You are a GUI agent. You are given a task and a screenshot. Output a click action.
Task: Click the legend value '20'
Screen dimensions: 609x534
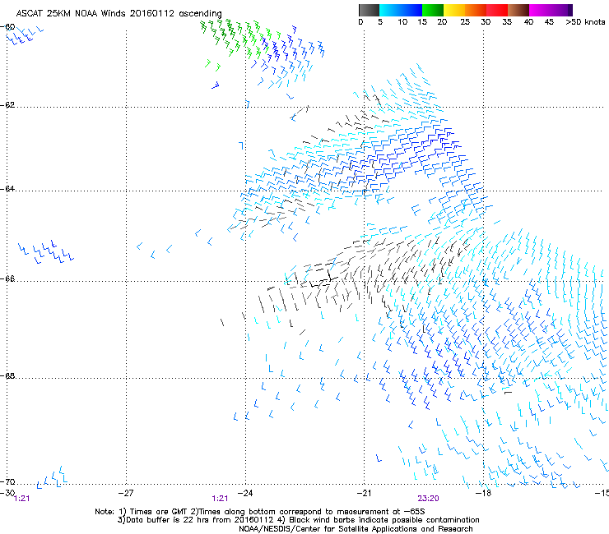(x=442, y=22)
